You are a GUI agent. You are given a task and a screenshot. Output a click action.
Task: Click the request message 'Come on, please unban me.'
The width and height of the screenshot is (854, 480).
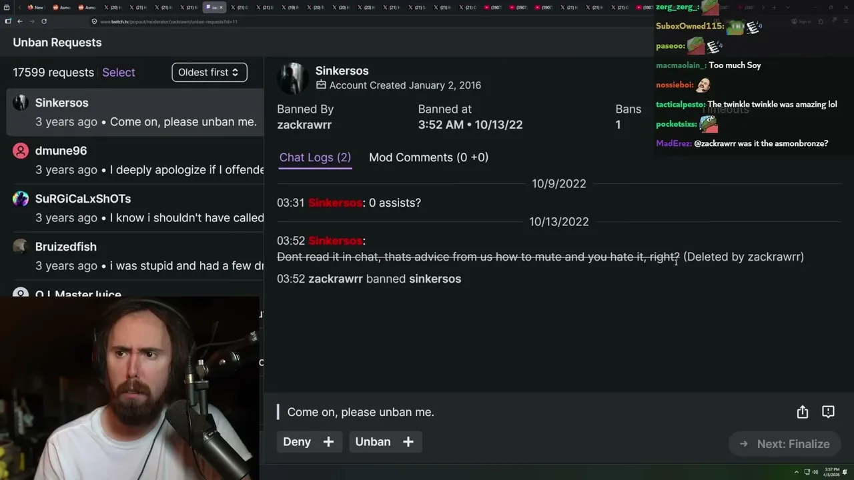(361, 412)
